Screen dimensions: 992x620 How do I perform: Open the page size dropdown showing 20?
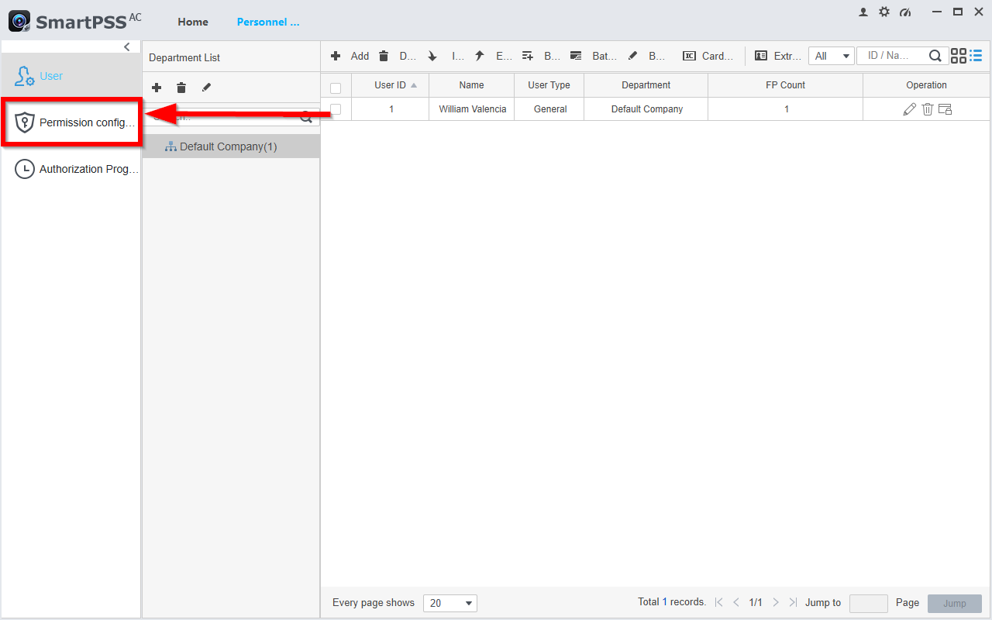point(450,603)
